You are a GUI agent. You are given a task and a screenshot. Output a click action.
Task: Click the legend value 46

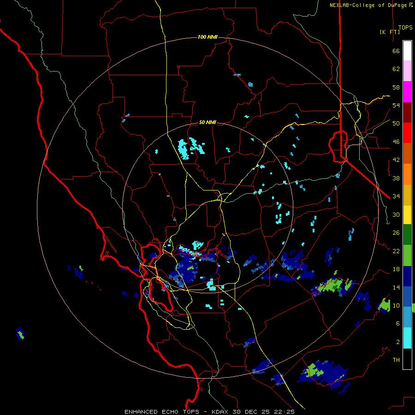pos(396,142)
